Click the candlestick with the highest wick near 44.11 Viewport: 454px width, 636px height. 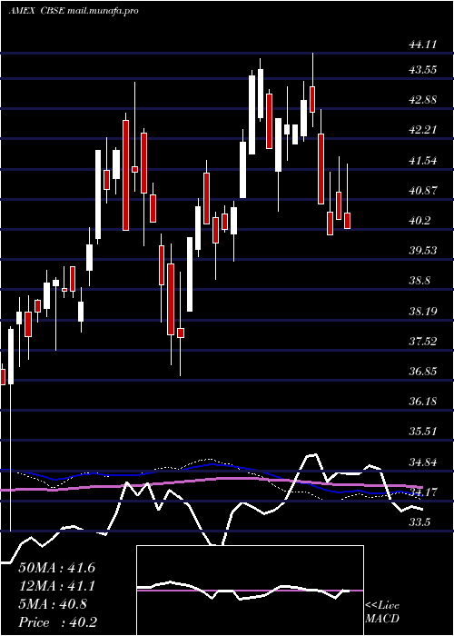(x=312, y=99)
